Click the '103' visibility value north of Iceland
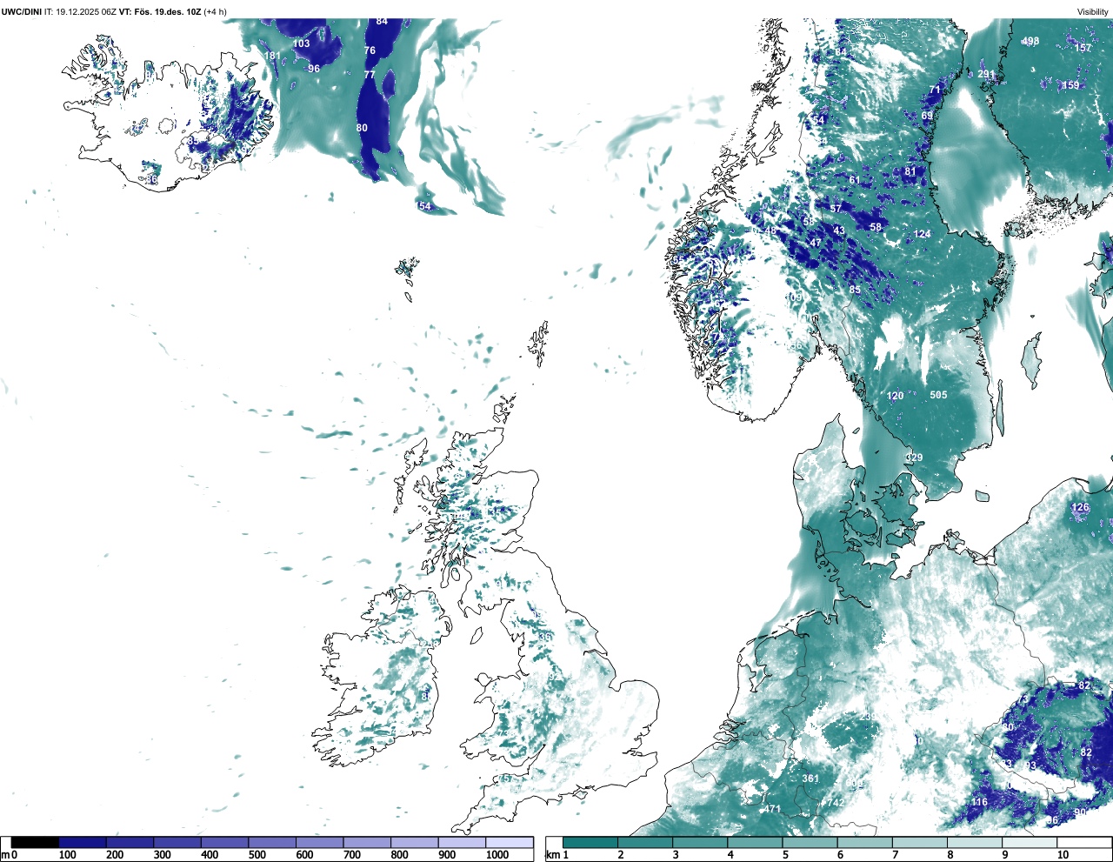 (301, 43)
